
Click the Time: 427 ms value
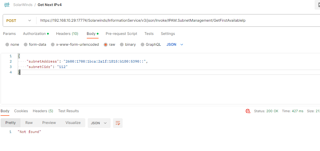point(293,111)
